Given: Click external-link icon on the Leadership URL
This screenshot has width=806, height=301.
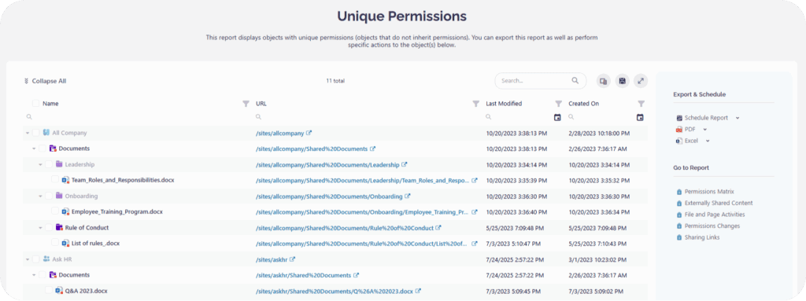Looking at the screenshot, I should [405, 164].
